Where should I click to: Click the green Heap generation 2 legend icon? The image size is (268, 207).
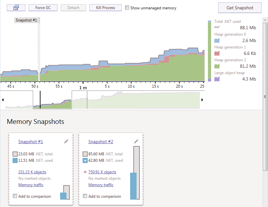click(216, 66)
